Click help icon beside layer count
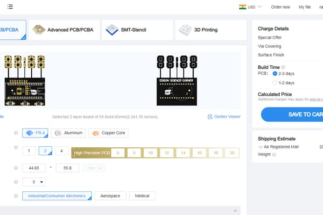This screenshot has width=323, height=215. 16,147
